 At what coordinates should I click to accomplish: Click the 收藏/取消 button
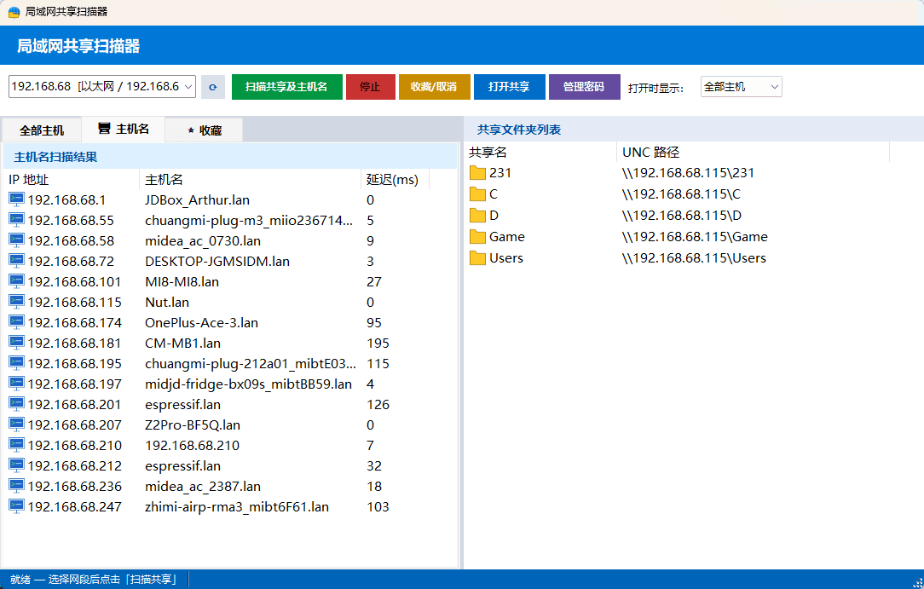pyautogui.click(x=434, y=87)
